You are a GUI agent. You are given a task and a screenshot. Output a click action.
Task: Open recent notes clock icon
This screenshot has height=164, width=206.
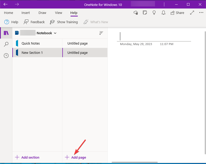click(x=6, y=56)
